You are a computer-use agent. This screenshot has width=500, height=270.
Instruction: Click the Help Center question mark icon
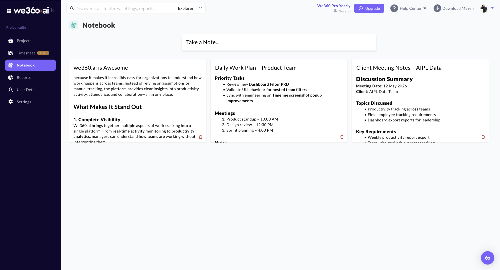[394, 8]
